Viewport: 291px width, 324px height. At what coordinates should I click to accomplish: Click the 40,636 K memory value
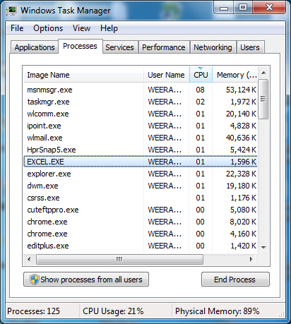coord(241,138)
